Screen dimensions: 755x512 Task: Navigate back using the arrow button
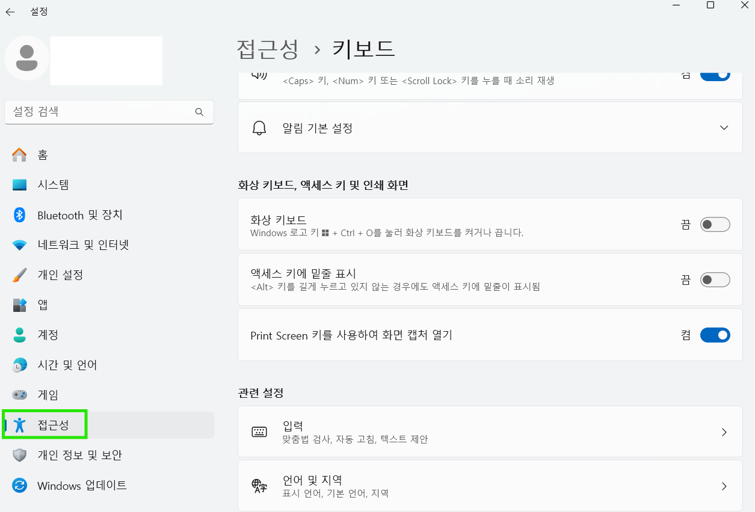pyautogui.click(x=10, y=11)
